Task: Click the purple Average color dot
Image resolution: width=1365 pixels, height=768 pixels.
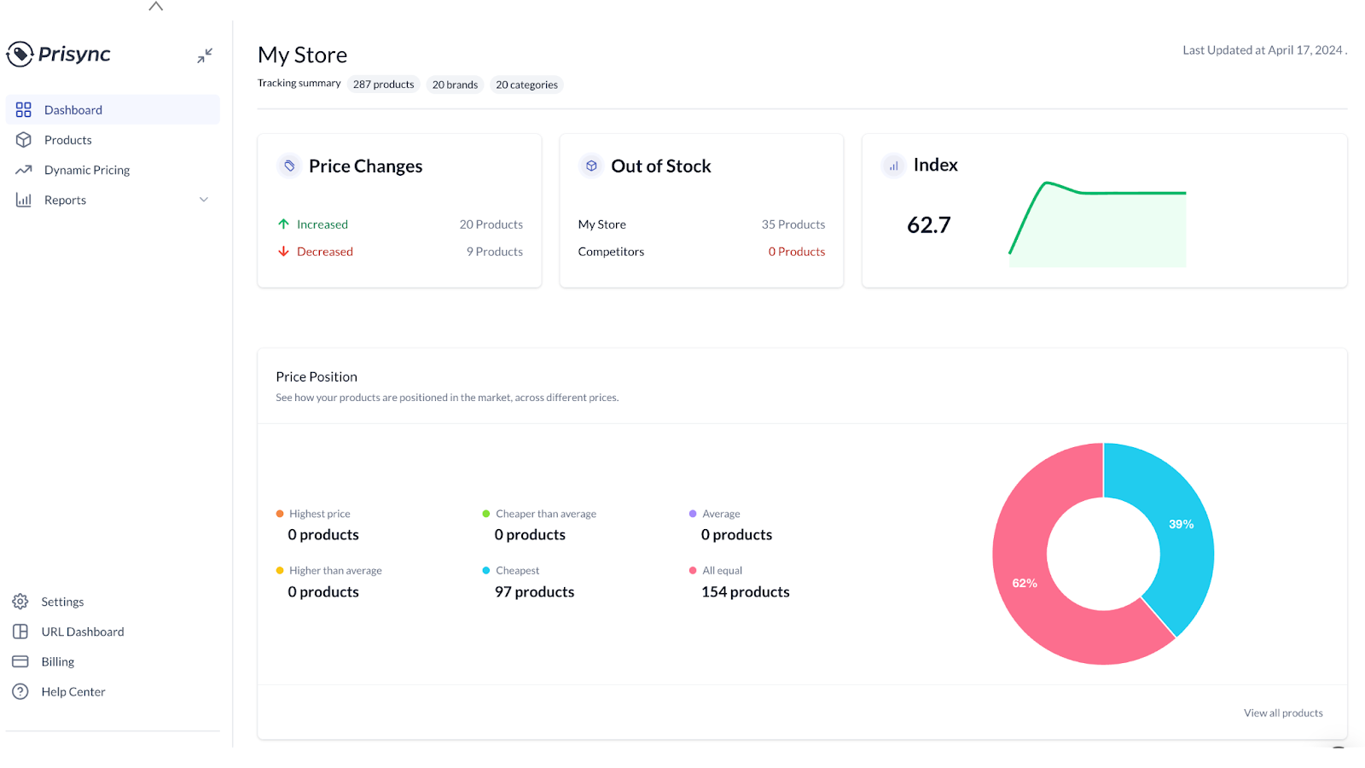Action: click(x=692, y=513)
